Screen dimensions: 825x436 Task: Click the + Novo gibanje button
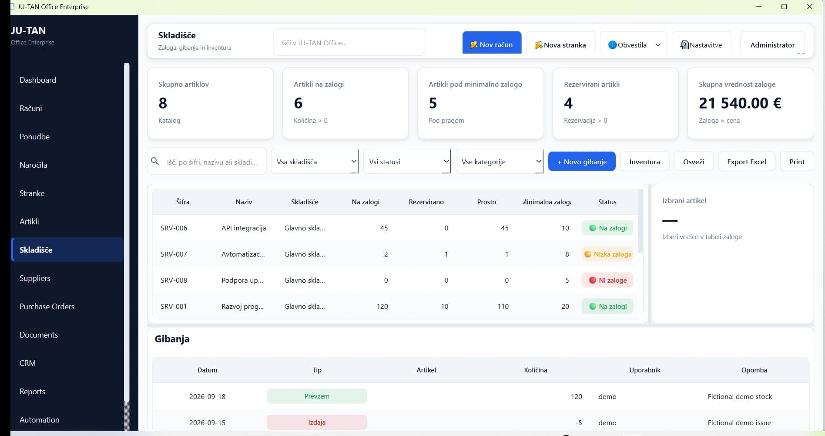point(582,162)
